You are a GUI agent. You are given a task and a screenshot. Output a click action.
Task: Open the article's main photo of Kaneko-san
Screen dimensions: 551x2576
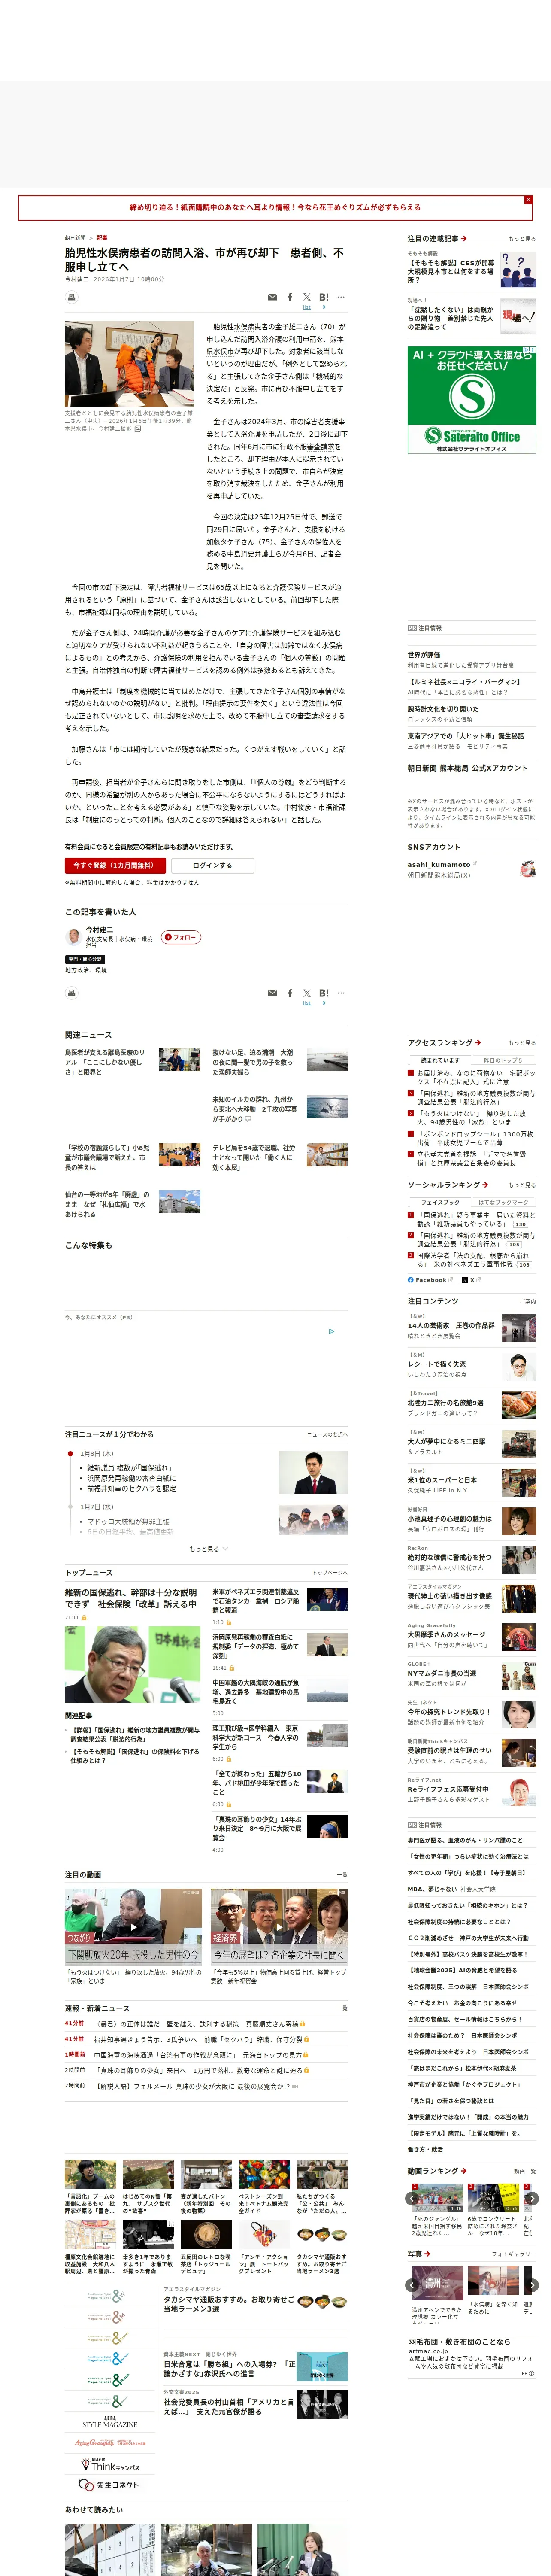pyautogui.click(x=129, y=364)
